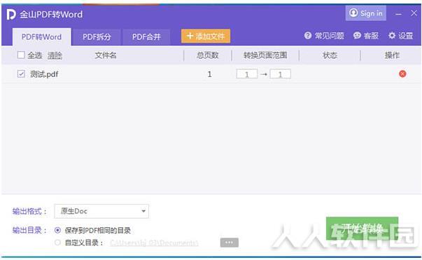Click the custom directory path link

tap(154, 243)
